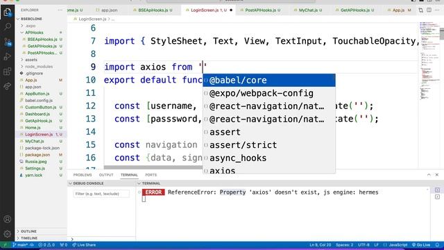
Task: Choose the async_hooks suggestion
Action: click(269, 158)
